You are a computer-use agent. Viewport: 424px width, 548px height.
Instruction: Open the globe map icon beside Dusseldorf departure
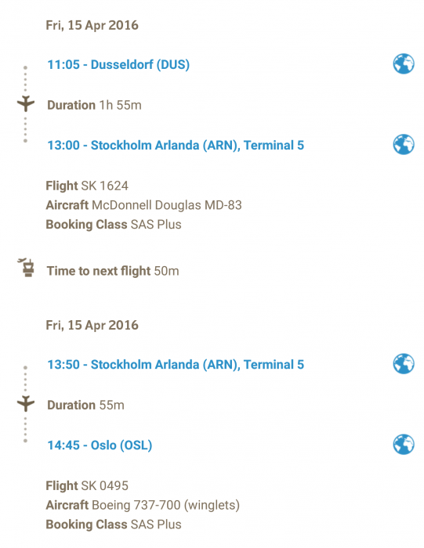(x=404, y=64)
